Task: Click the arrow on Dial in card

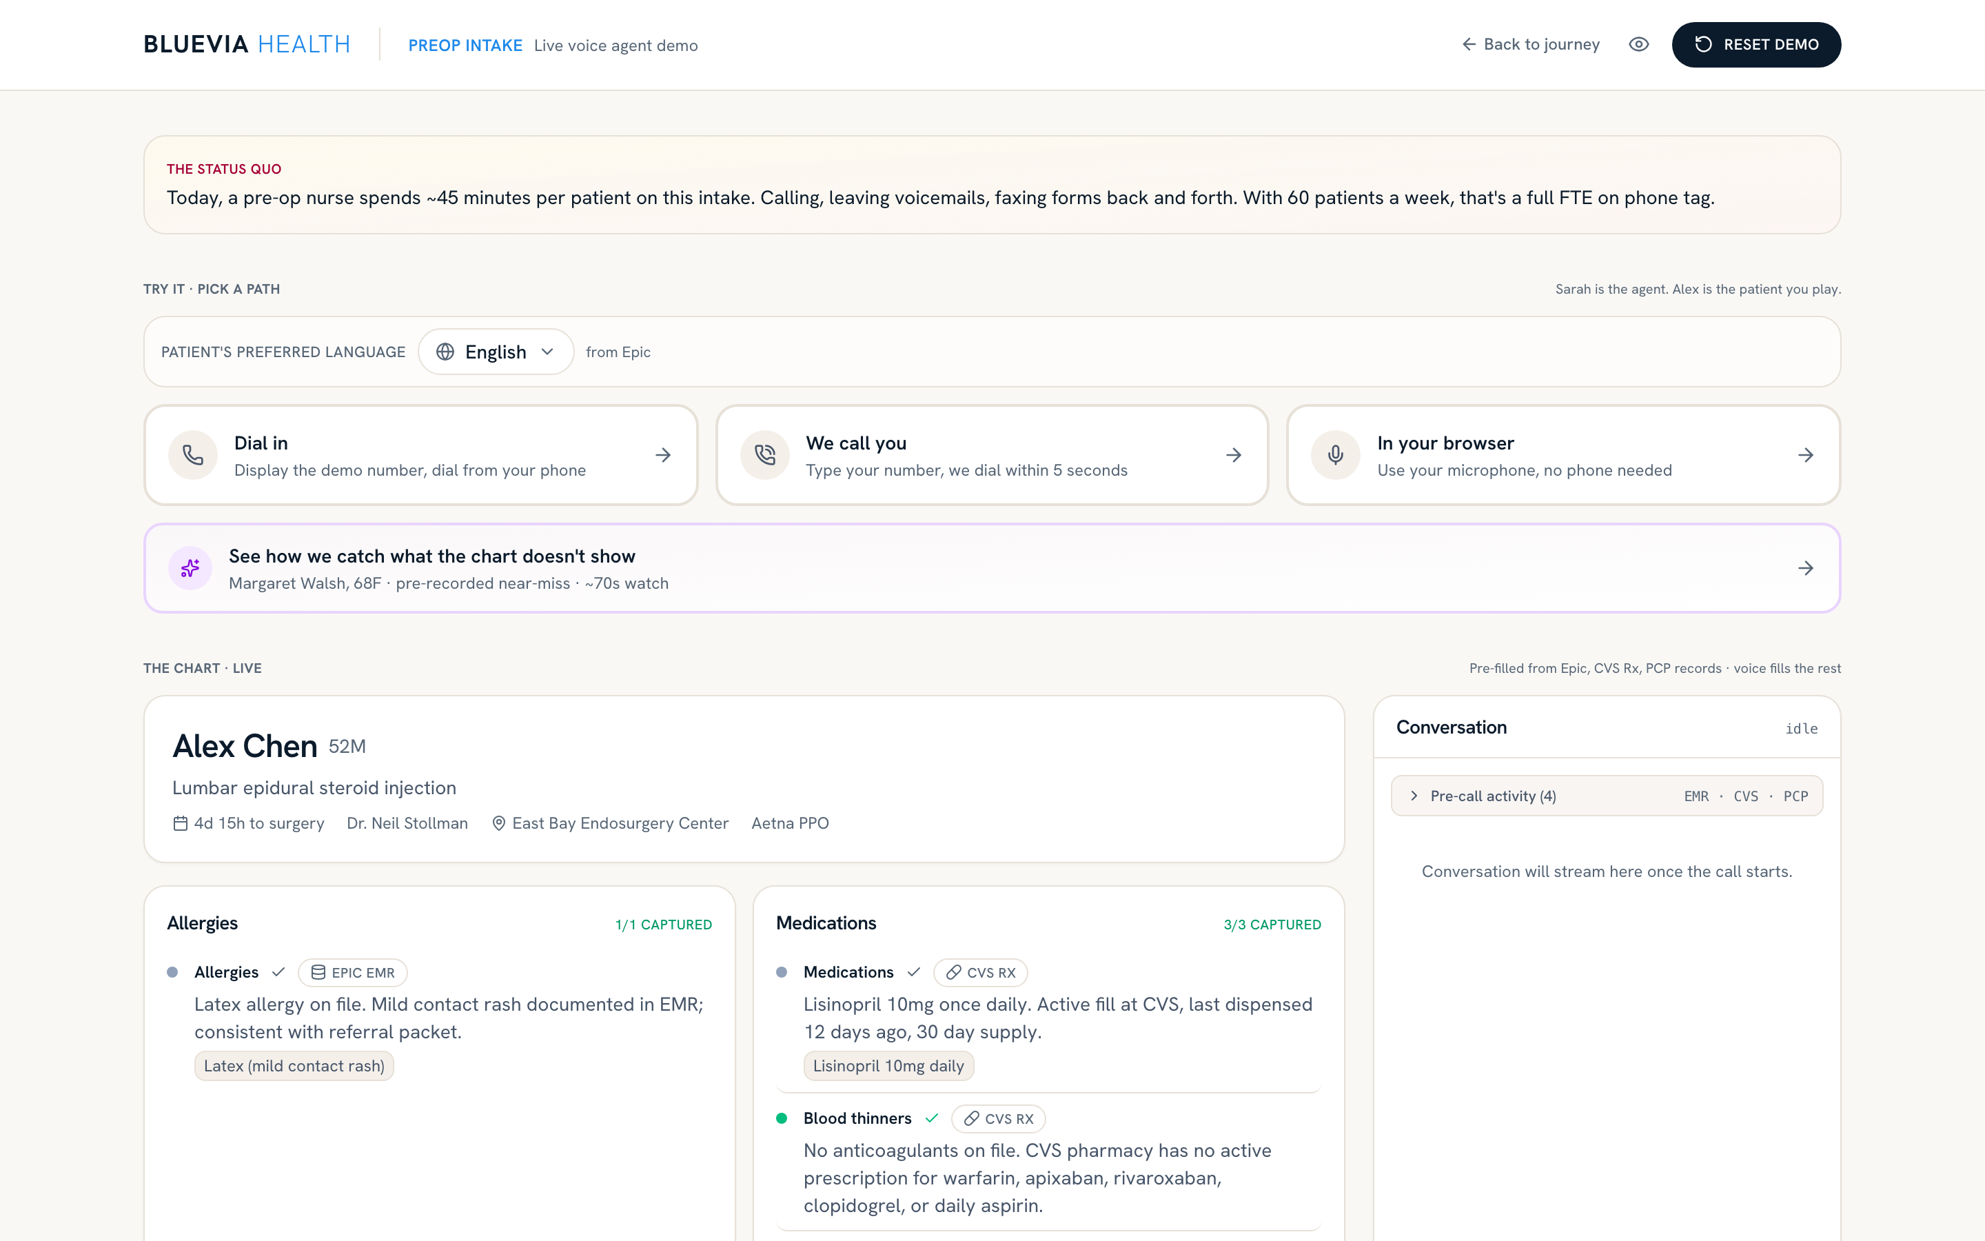Action: tap(663, 455)
